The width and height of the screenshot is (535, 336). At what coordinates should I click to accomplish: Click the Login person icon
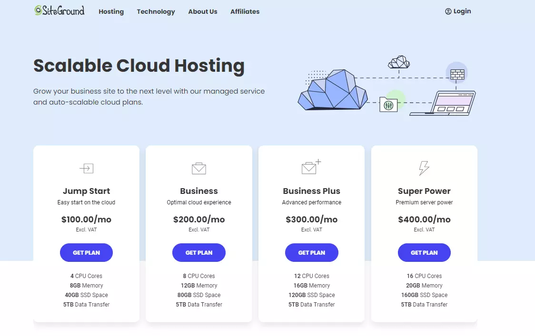[x=447, y=11]
